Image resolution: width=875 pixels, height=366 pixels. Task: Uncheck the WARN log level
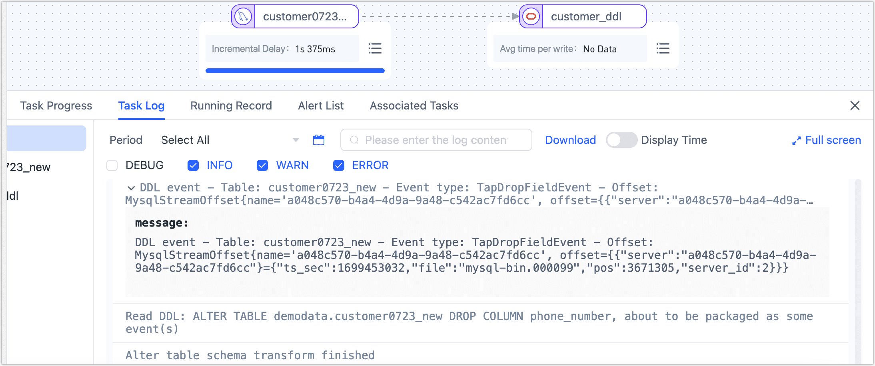pos(262,165)
